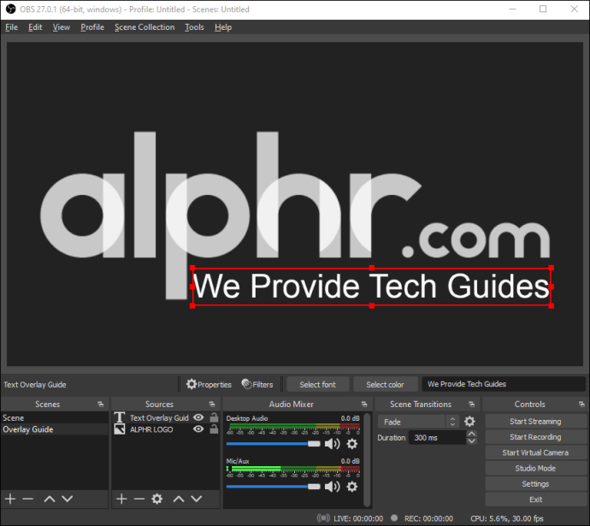The height and width of the screenshot is (526, 590).
Task: Open the Tools menu
Action: point(194,27)
